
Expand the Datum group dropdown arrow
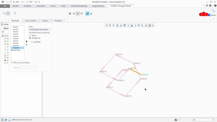tap(213, 19)
